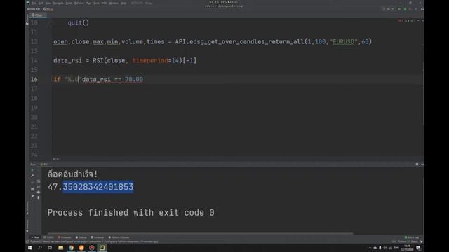449x252 pixels.
Task: Open the VCS menu
Action: (x=105, y=3)
